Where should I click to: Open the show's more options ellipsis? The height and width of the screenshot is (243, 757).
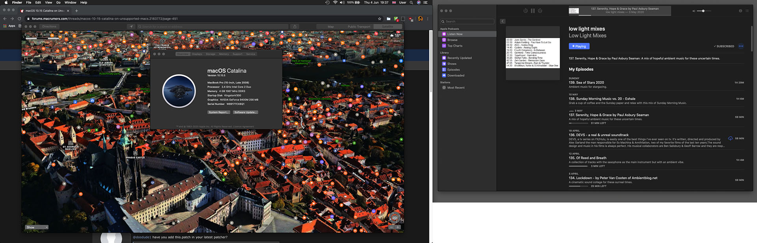pyautogui.click(x=741, y=46)
